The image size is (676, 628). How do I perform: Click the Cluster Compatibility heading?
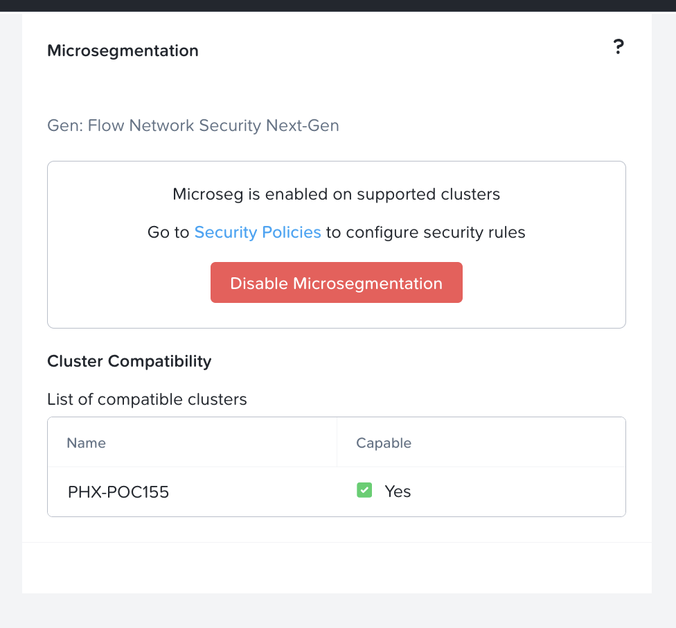point(130,361)
